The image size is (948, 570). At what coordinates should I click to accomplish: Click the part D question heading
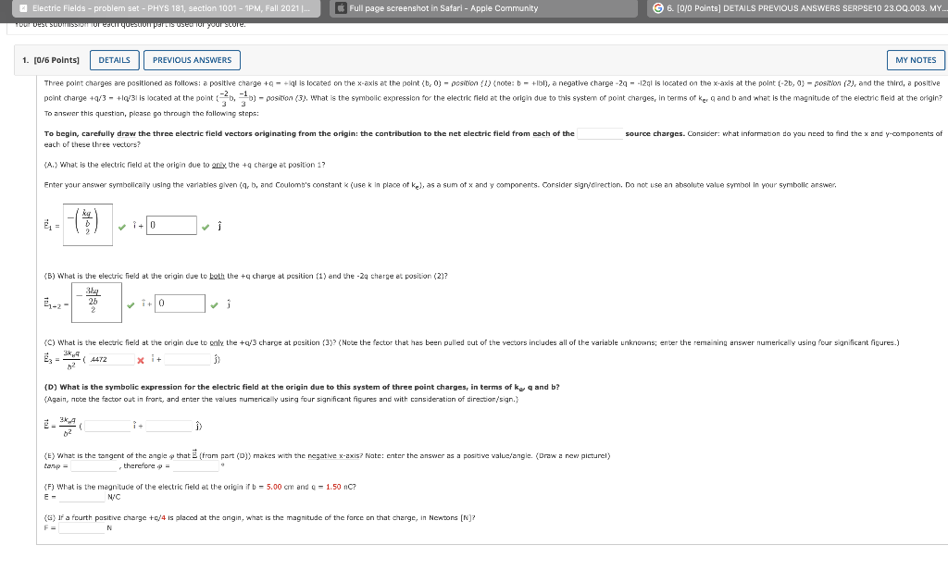point(302,387)
